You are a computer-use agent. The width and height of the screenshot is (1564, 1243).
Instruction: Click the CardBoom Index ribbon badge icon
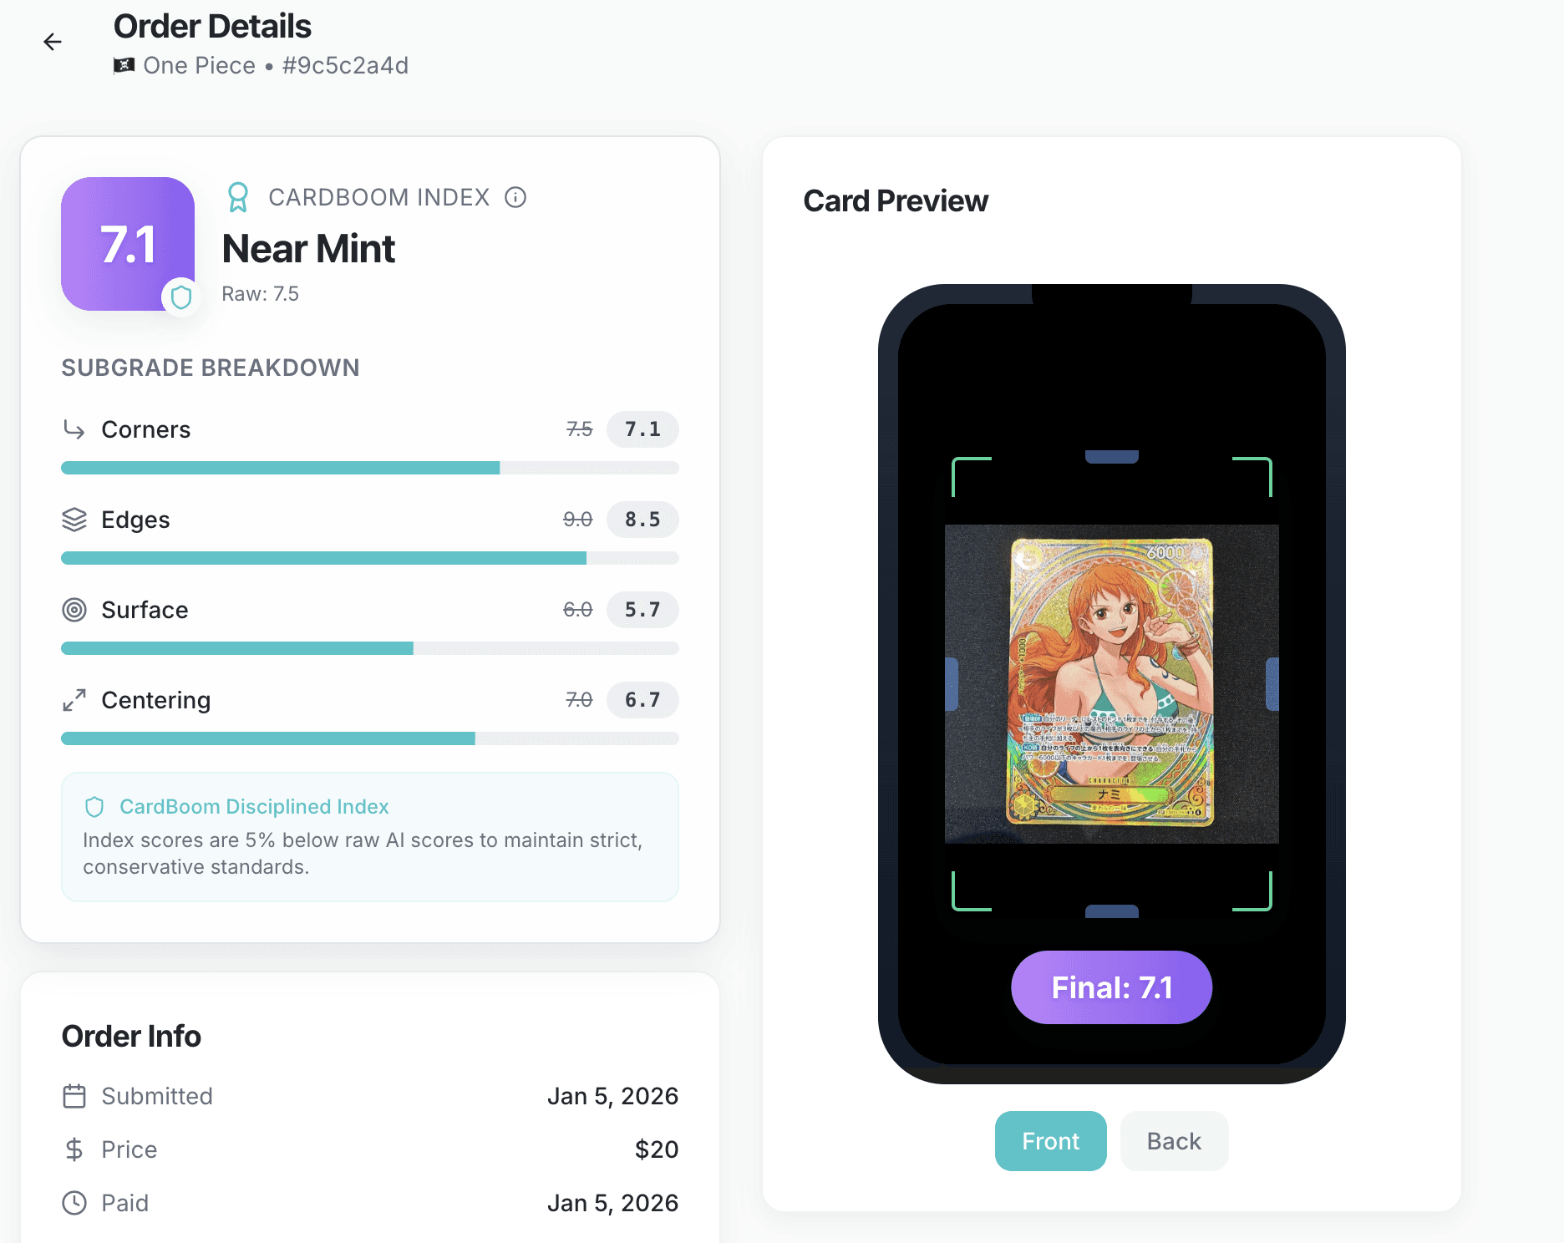point(238,197)
